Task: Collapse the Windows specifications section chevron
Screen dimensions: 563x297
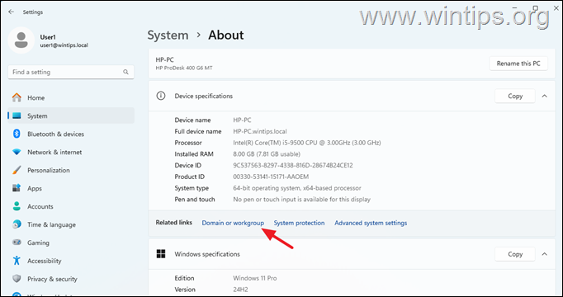Action: click(544, 254)
